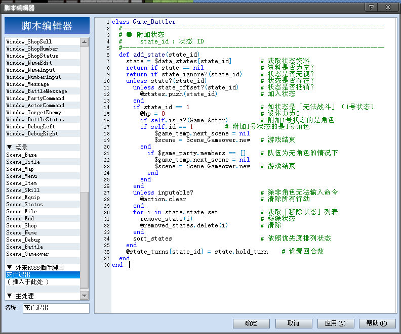401x334 pixels.
Task: Open the Scene_Shop script
Action: [x=43, y=225]
